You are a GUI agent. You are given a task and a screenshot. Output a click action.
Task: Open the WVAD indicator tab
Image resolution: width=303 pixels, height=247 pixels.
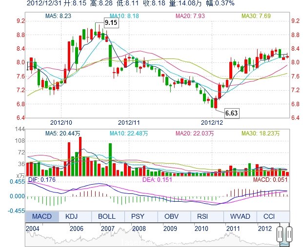[x=239, y=216]
